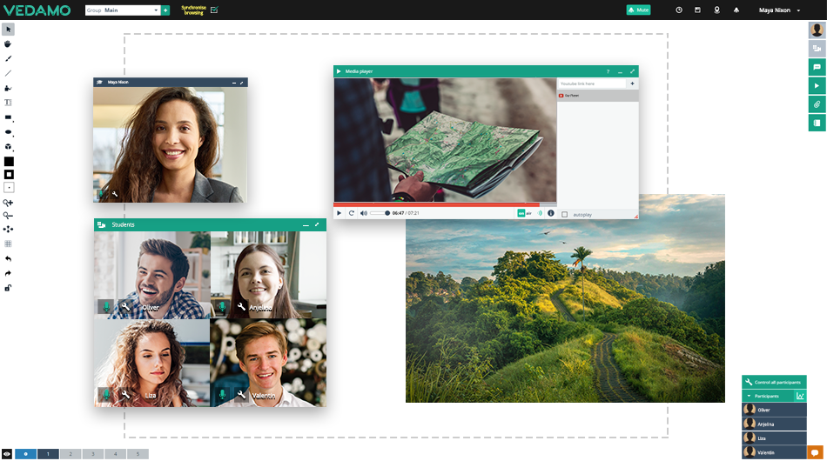Pick the outline border color swatch
This screenshot has height=461, width=827.
[x=9, y=174]
